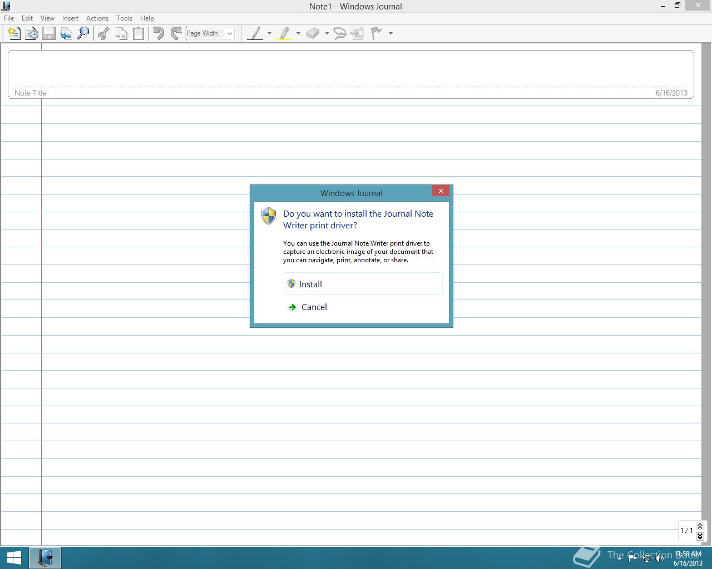Click the 6/16/2013 note date text
712x569 pixels.
[x=671, y=93]
